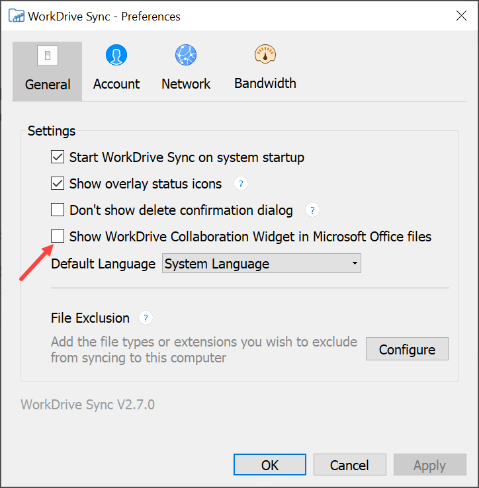Image resolution: width=479 pixels, height=488 pixels.
Task: Open the Network globe icon
Action: (186, 55)
